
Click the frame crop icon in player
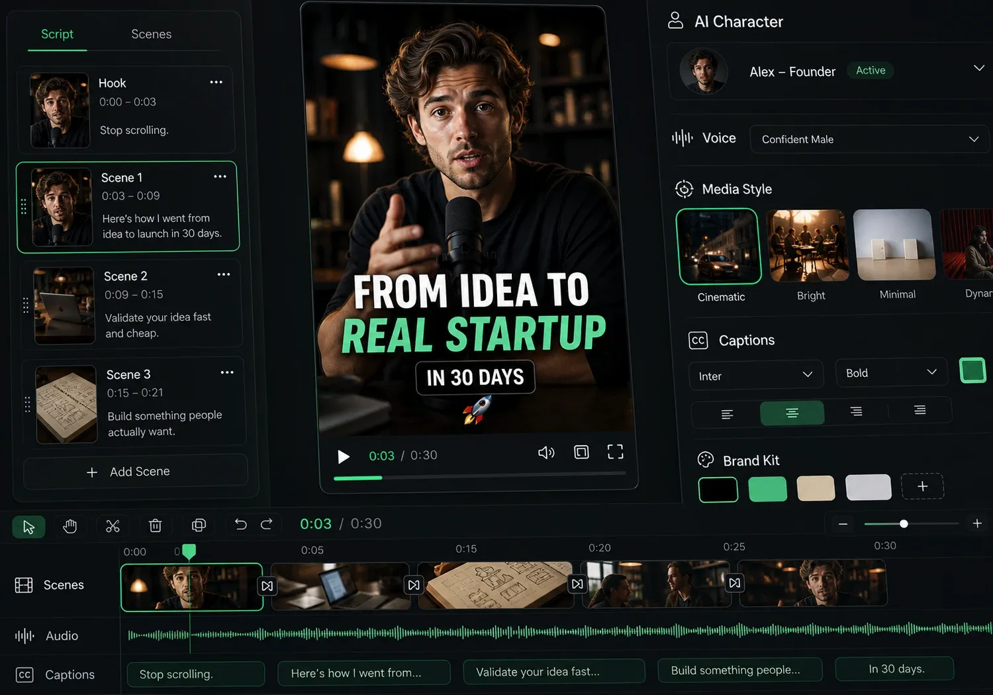tap(581, 452)
